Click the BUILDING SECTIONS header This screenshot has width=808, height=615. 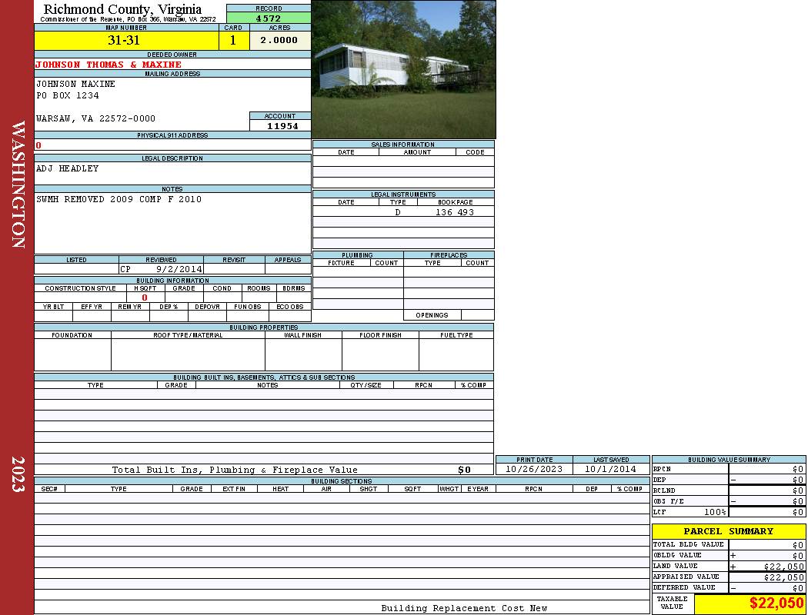coord(341,481)
